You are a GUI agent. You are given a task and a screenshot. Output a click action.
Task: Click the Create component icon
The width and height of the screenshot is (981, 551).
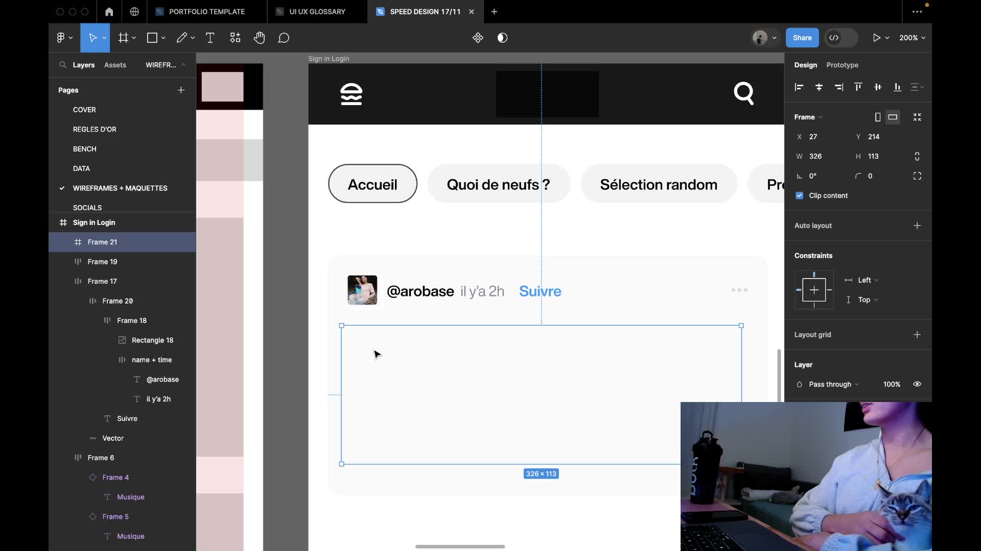tap(478, 38)
